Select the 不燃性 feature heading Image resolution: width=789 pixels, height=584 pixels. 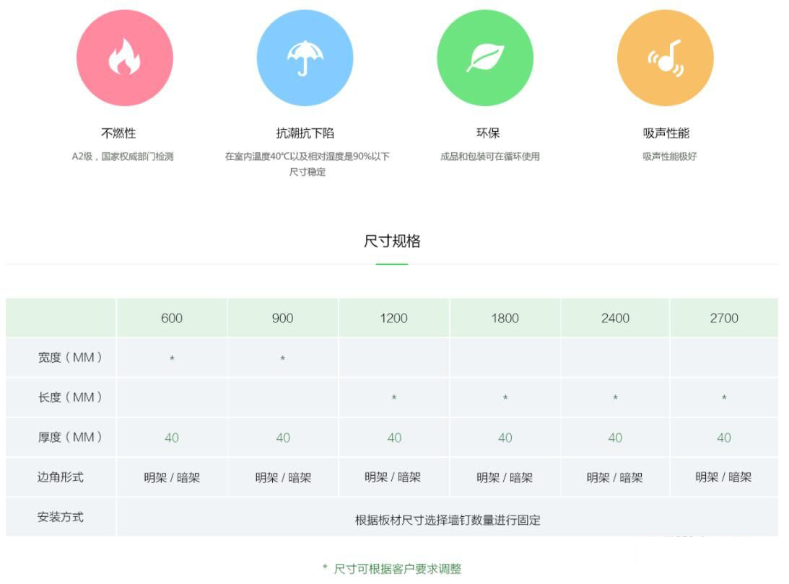click(x=118, y=133)
